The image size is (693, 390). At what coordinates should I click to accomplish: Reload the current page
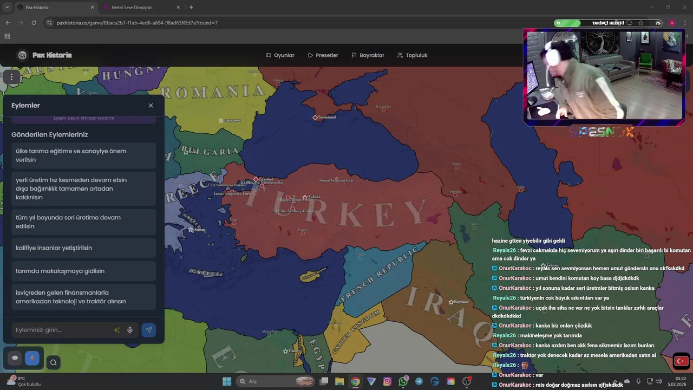(x=34, y=23)
